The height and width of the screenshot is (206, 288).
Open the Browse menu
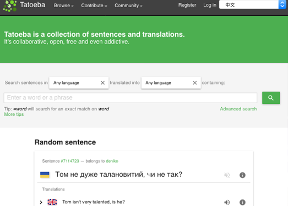coord(63,5)
